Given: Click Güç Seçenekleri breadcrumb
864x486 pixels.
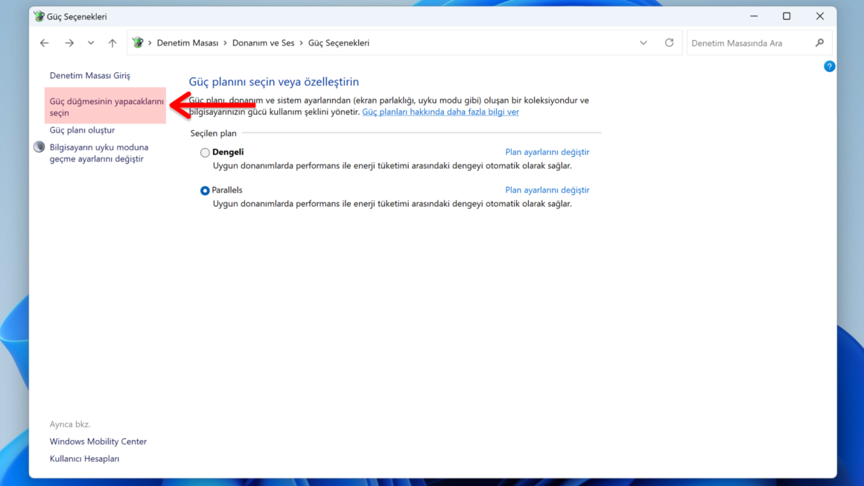Looking at the screenshot, I should (338, 43).
